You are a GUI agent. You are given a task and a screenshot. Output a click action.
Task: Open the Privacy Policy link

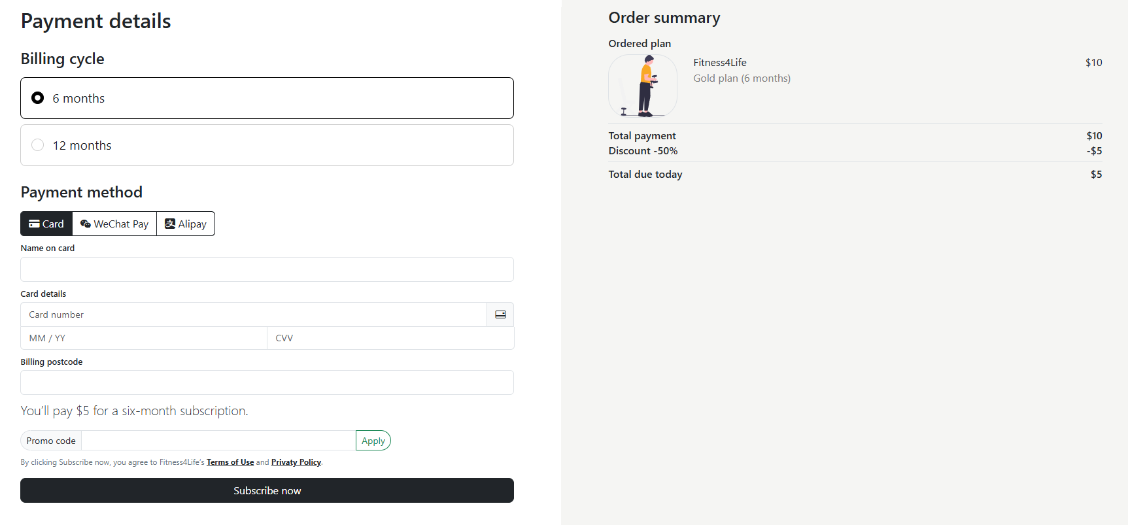(x=296, y=462)
